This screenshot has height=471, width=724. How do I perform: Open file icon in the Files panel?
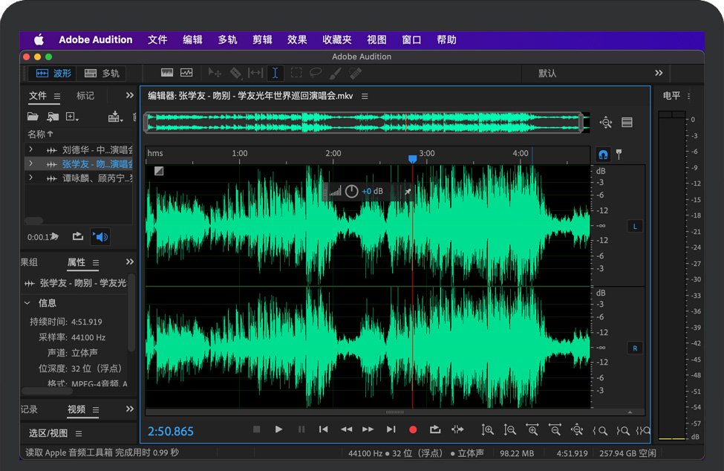pos(33,117)
